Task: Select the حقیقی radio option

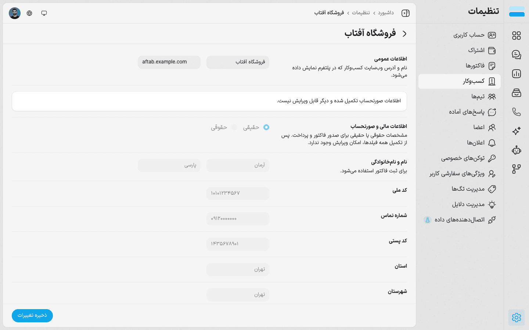Action: [266, 127]
